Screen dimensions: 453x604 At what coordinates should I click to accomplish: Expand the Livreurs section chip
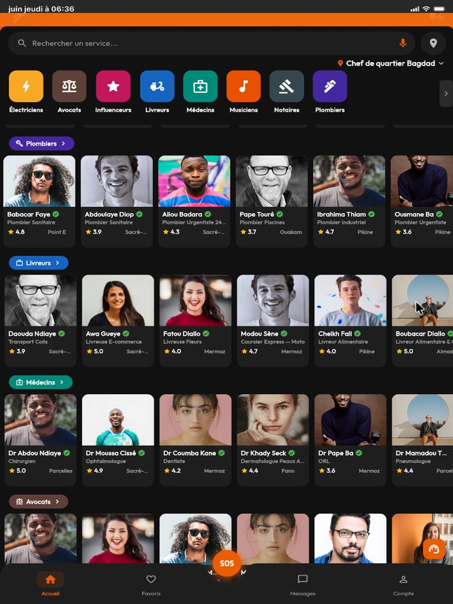tap(38, 263)
